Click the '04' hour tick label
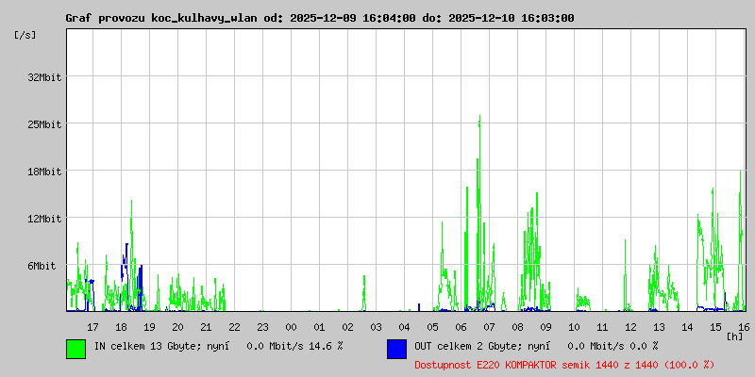This screenshot has width=755, height=377. [x=405, y=327]
